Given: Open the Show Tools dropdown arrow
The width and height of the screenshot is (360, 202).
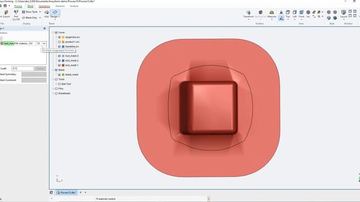Looking at the screenshot, I should pyautogui.click(x=40, y=12).
